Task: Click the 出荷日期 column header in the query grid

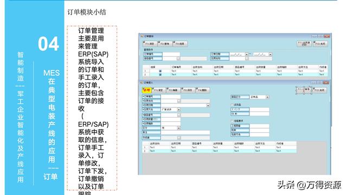Action: 223,67
